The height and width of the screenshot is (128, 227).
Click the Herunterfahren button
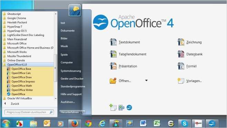coord(70,112)
